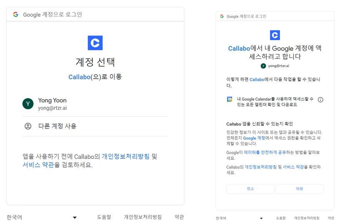Open Google 계정 link in consent dialog
Image resolution: width=345 pixels, height=223 pixels.
(254, 138)
